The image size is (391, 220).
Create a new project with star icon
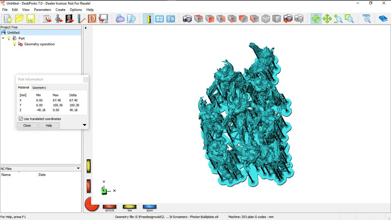[x=8, y=19]
